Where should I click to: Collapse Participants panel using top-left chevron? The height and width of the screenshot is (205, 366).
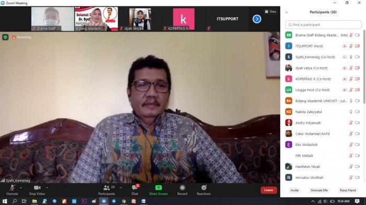(x=287, y=13)
